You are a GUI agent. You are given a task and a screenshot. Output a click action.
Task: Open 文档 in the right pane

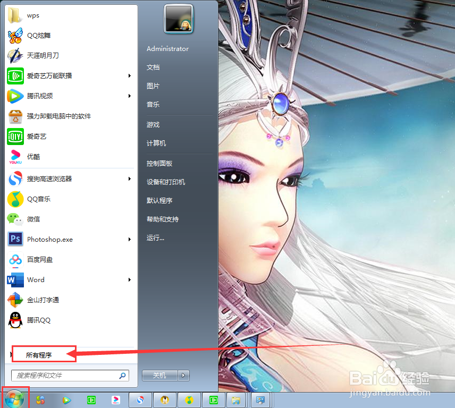(153, 67)
